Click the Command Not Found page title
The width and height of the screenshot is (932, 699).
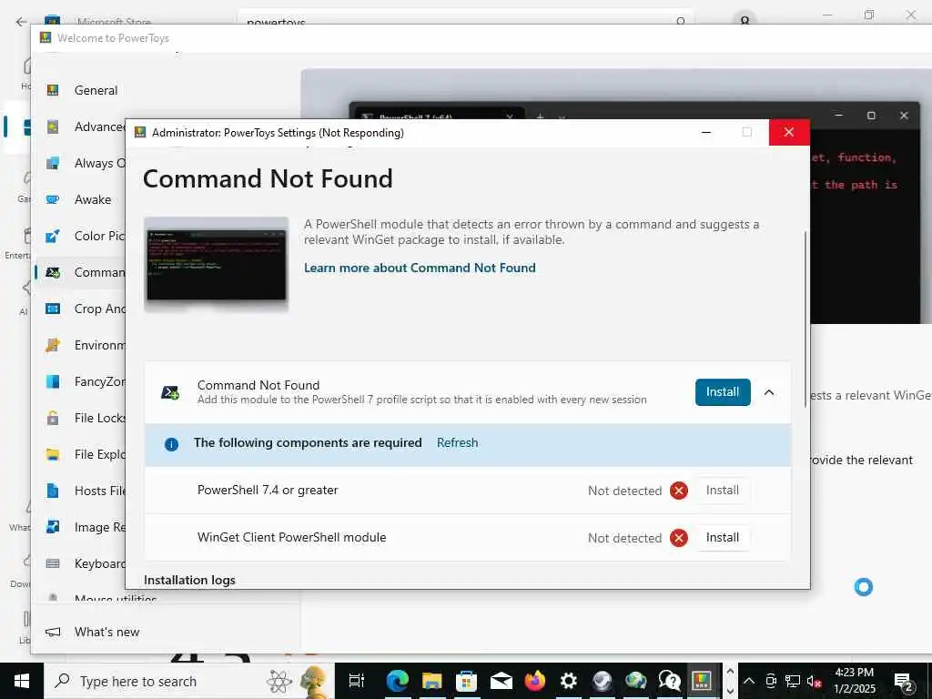(268, 179)
